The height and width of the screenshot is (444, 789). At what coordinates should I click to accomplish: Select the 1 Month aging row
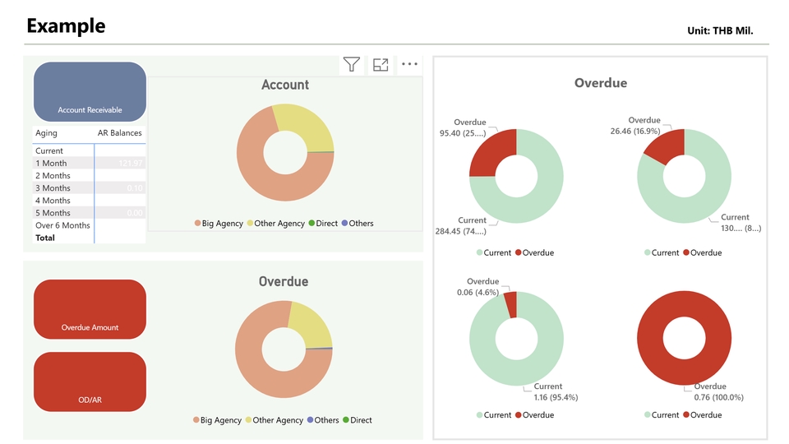51,164
